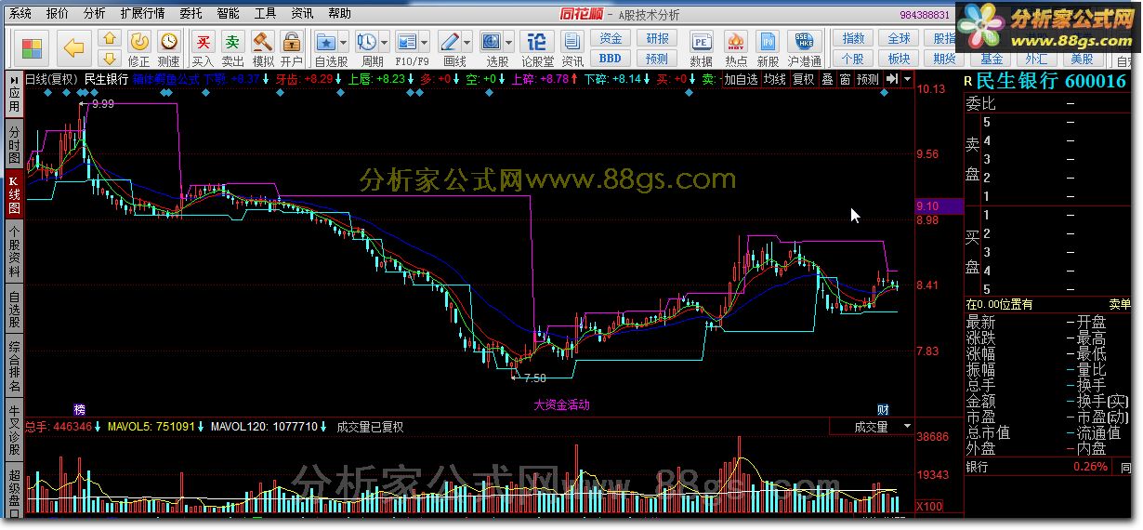Open the 智能 menu
Screen dimensions: 1143x530
pyautogui.click(x=228, y=13)
